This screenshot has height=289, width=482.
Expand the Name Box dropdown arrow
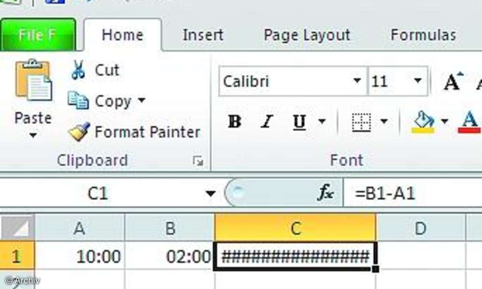point(210,194)
